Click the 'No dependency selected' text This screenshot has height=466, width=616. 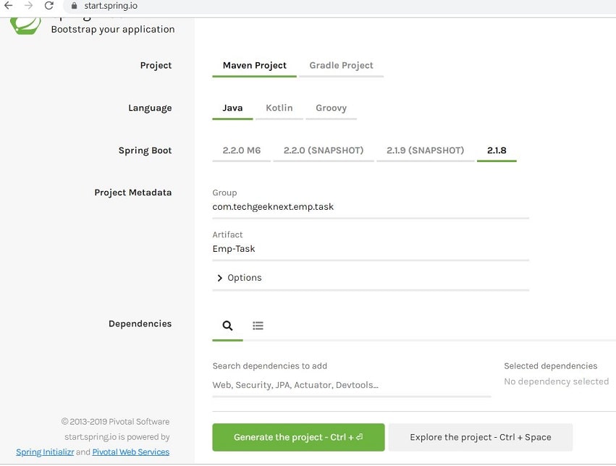pos(557,381)
